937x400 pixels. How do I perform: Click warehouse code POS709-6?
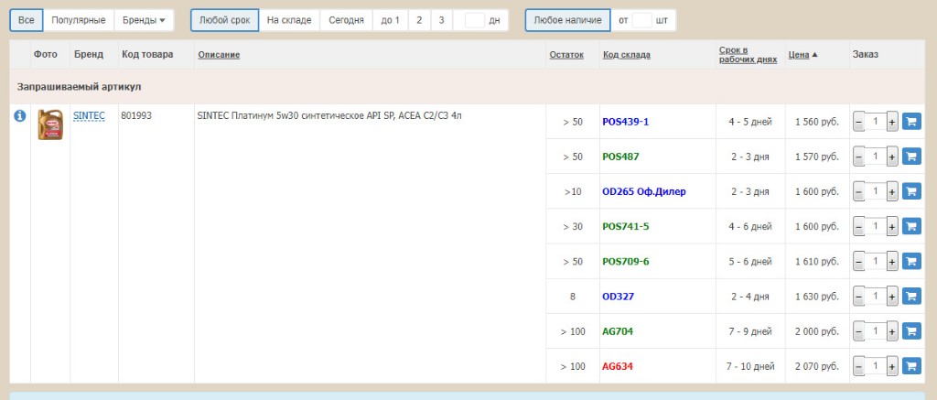click(625, 262)
